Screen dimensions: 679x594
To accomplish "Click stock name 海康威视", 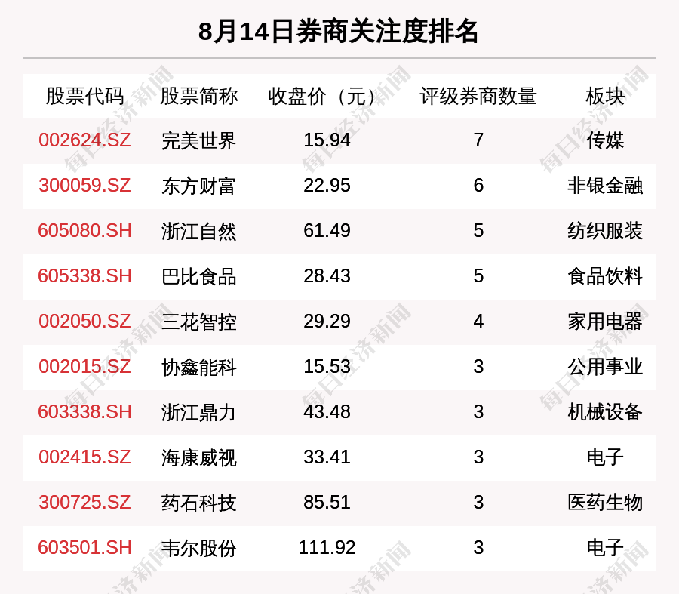I will 198,457.
